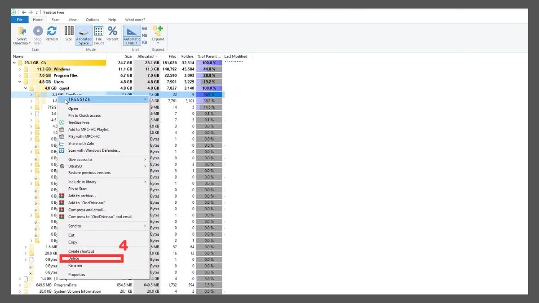Expand the Program Files folder node
Screen dimensions: 539x303
20,75
